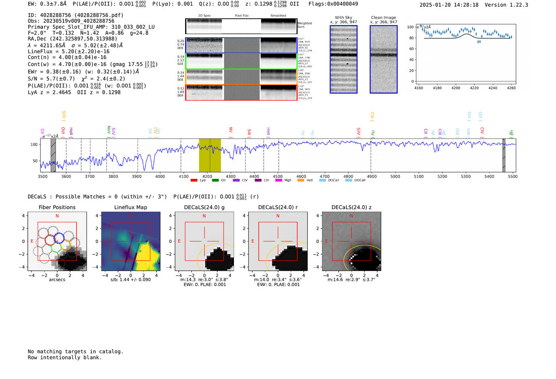
Task: Click the RA,Dec coordinates line
Action: point(73,39)
